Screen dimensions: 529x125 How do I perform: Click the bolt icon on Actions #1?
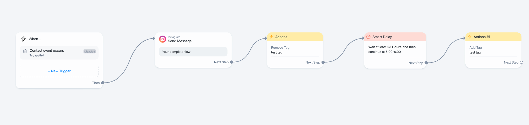(x=470, y=37)
